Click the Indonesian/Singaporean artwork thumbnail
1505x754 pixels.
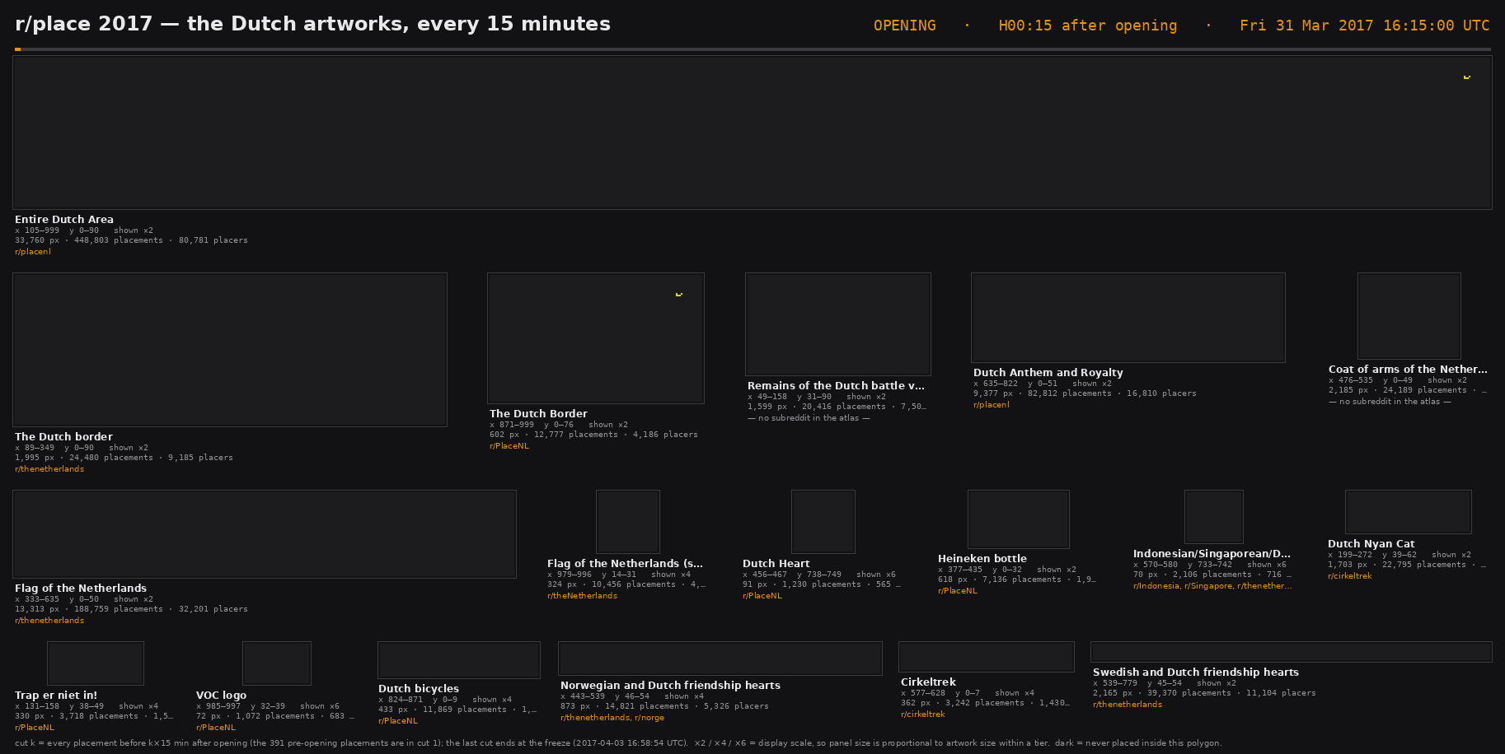(x=1214, y=517)
